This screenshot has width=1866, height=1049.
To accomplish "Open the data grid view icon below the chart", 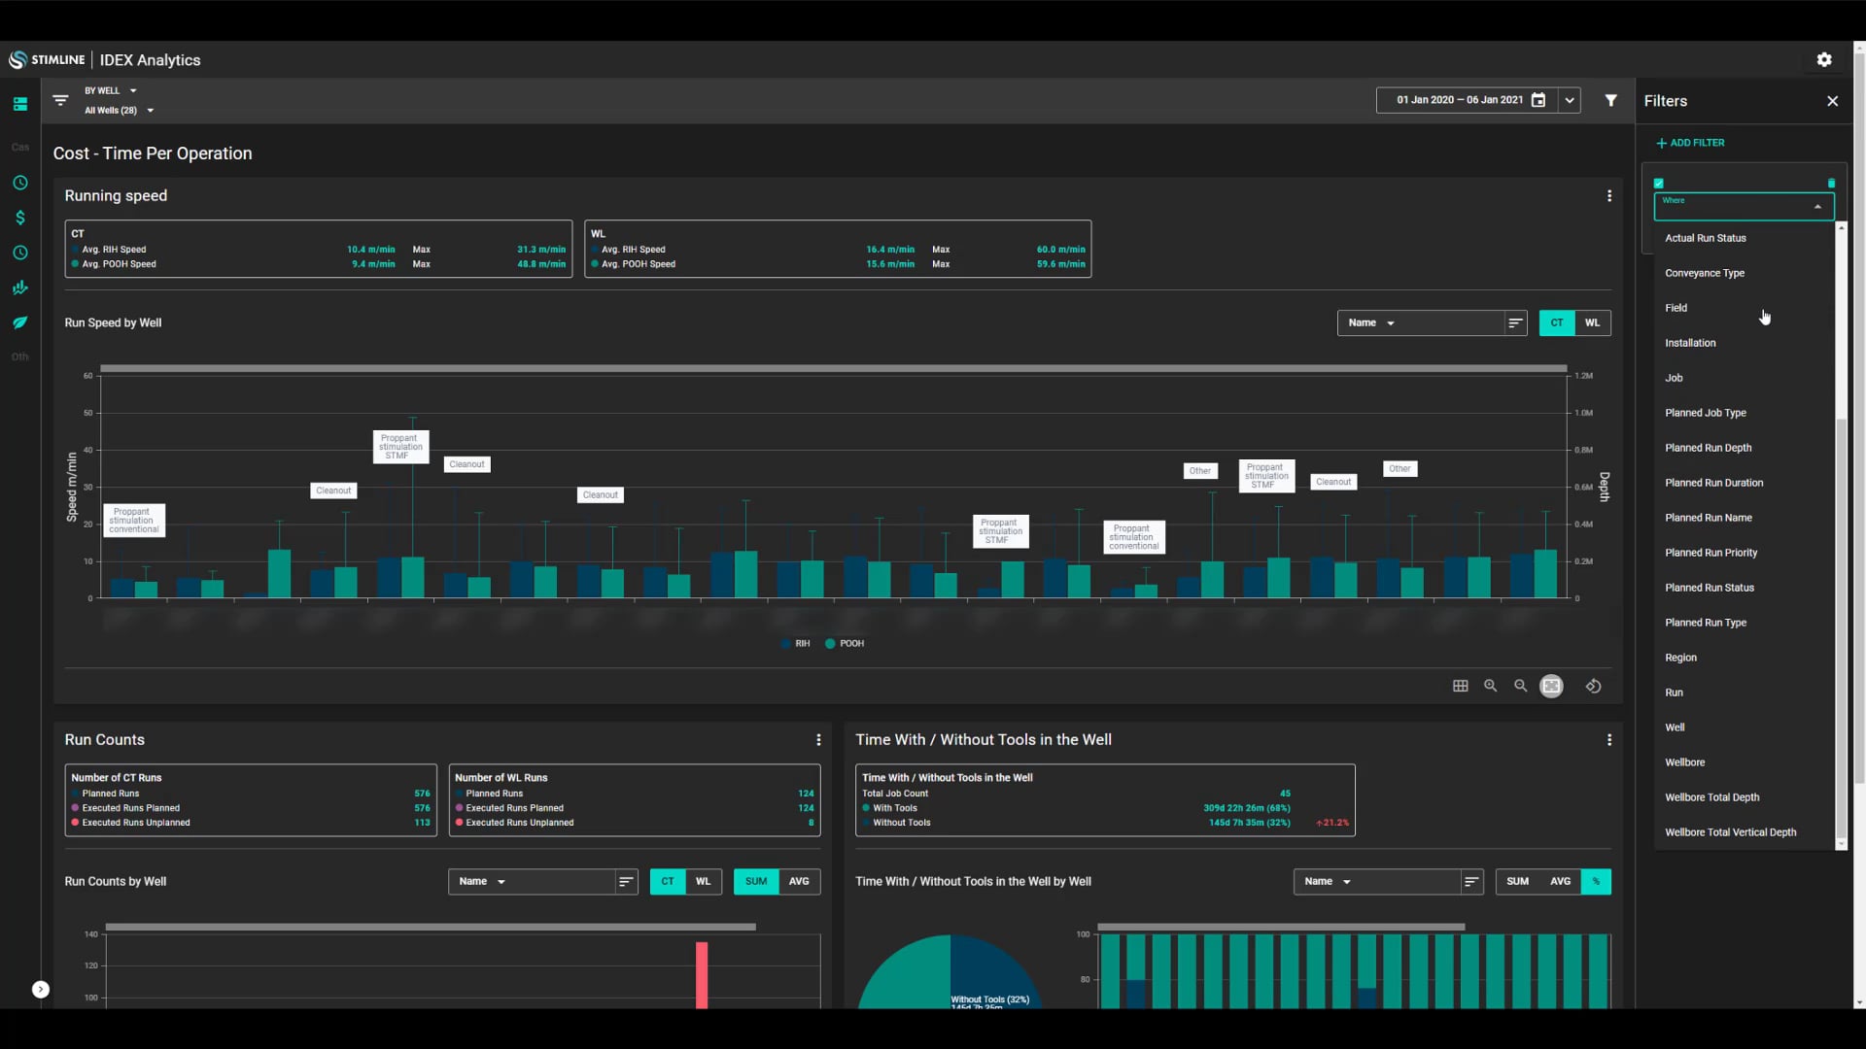I will point(1461,686).
